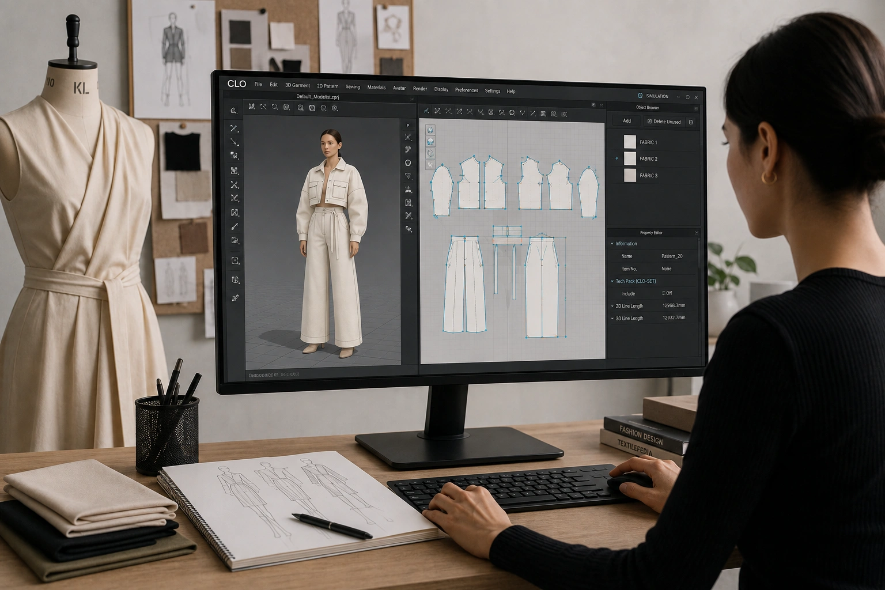Select the magnifier tool atop the left toolbar
Image resolution: width=885 pixels, height=590 pixels.
[233, 111]
